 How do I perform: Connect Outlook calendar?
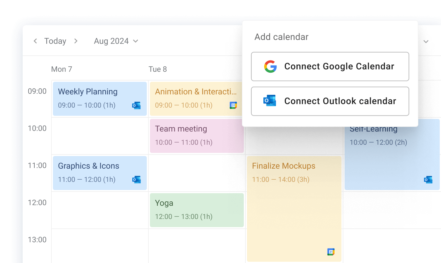[x=330, y=101]
